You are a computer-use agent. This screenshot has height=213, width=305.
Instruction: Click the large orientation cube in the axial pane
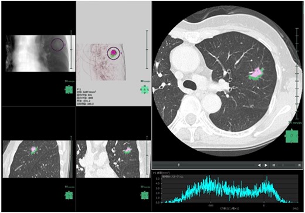(292, 136)
